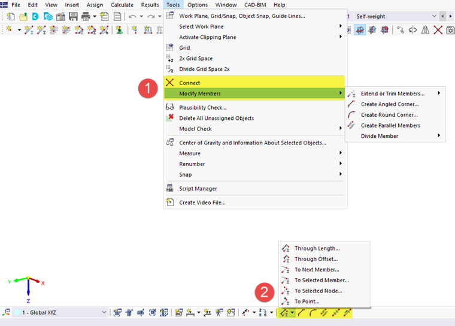Click the New Model icon in toolbar
The image size is (455, 326).
(11, 16)
